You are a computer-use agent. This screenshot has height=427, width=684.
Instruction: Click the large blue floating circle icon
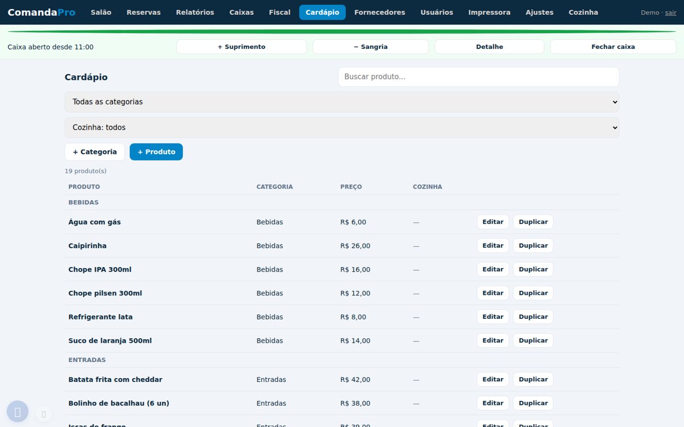click(x=18, y=412)
